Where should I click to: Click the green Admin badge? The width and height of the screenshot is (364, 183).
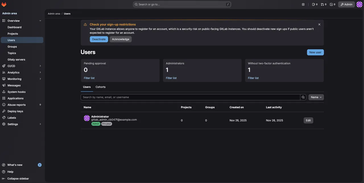point(96,124)
